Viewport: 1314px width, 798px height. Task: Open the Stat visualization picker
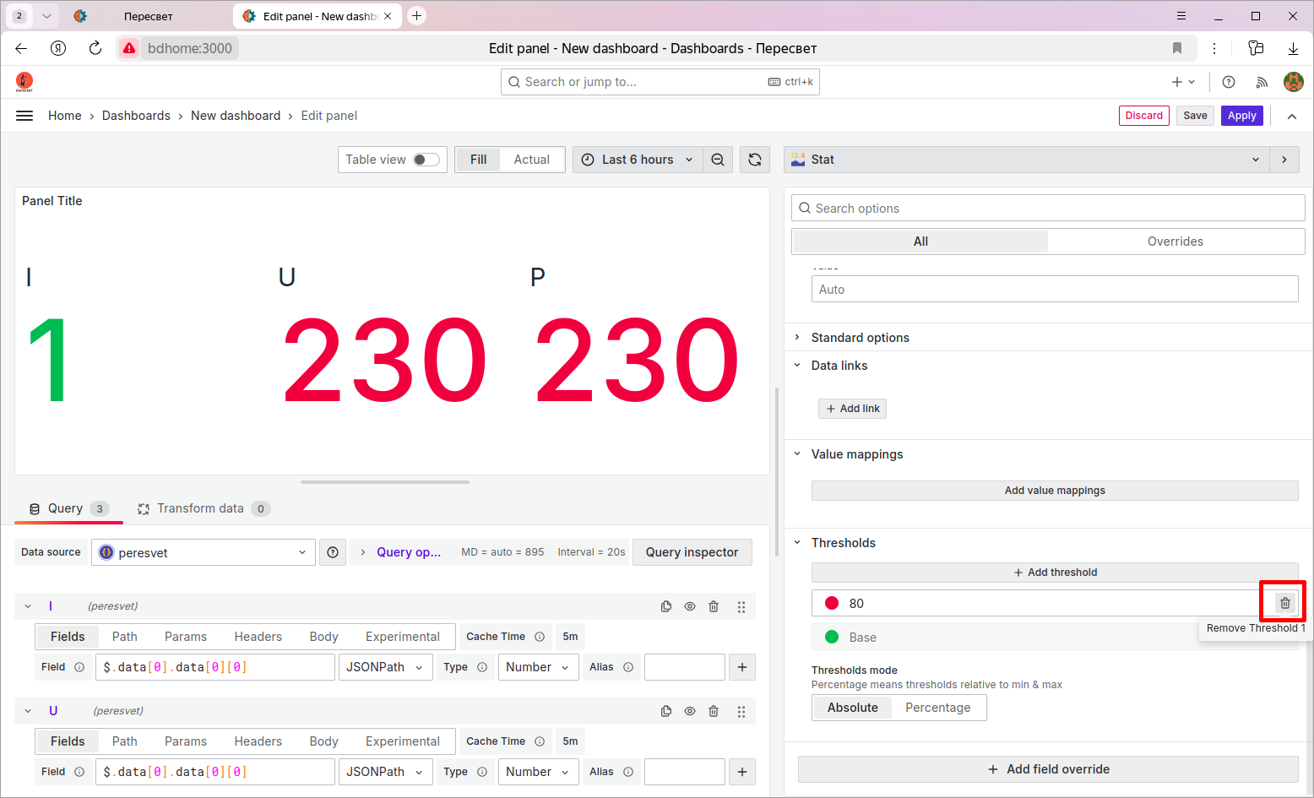point(1026,160)
